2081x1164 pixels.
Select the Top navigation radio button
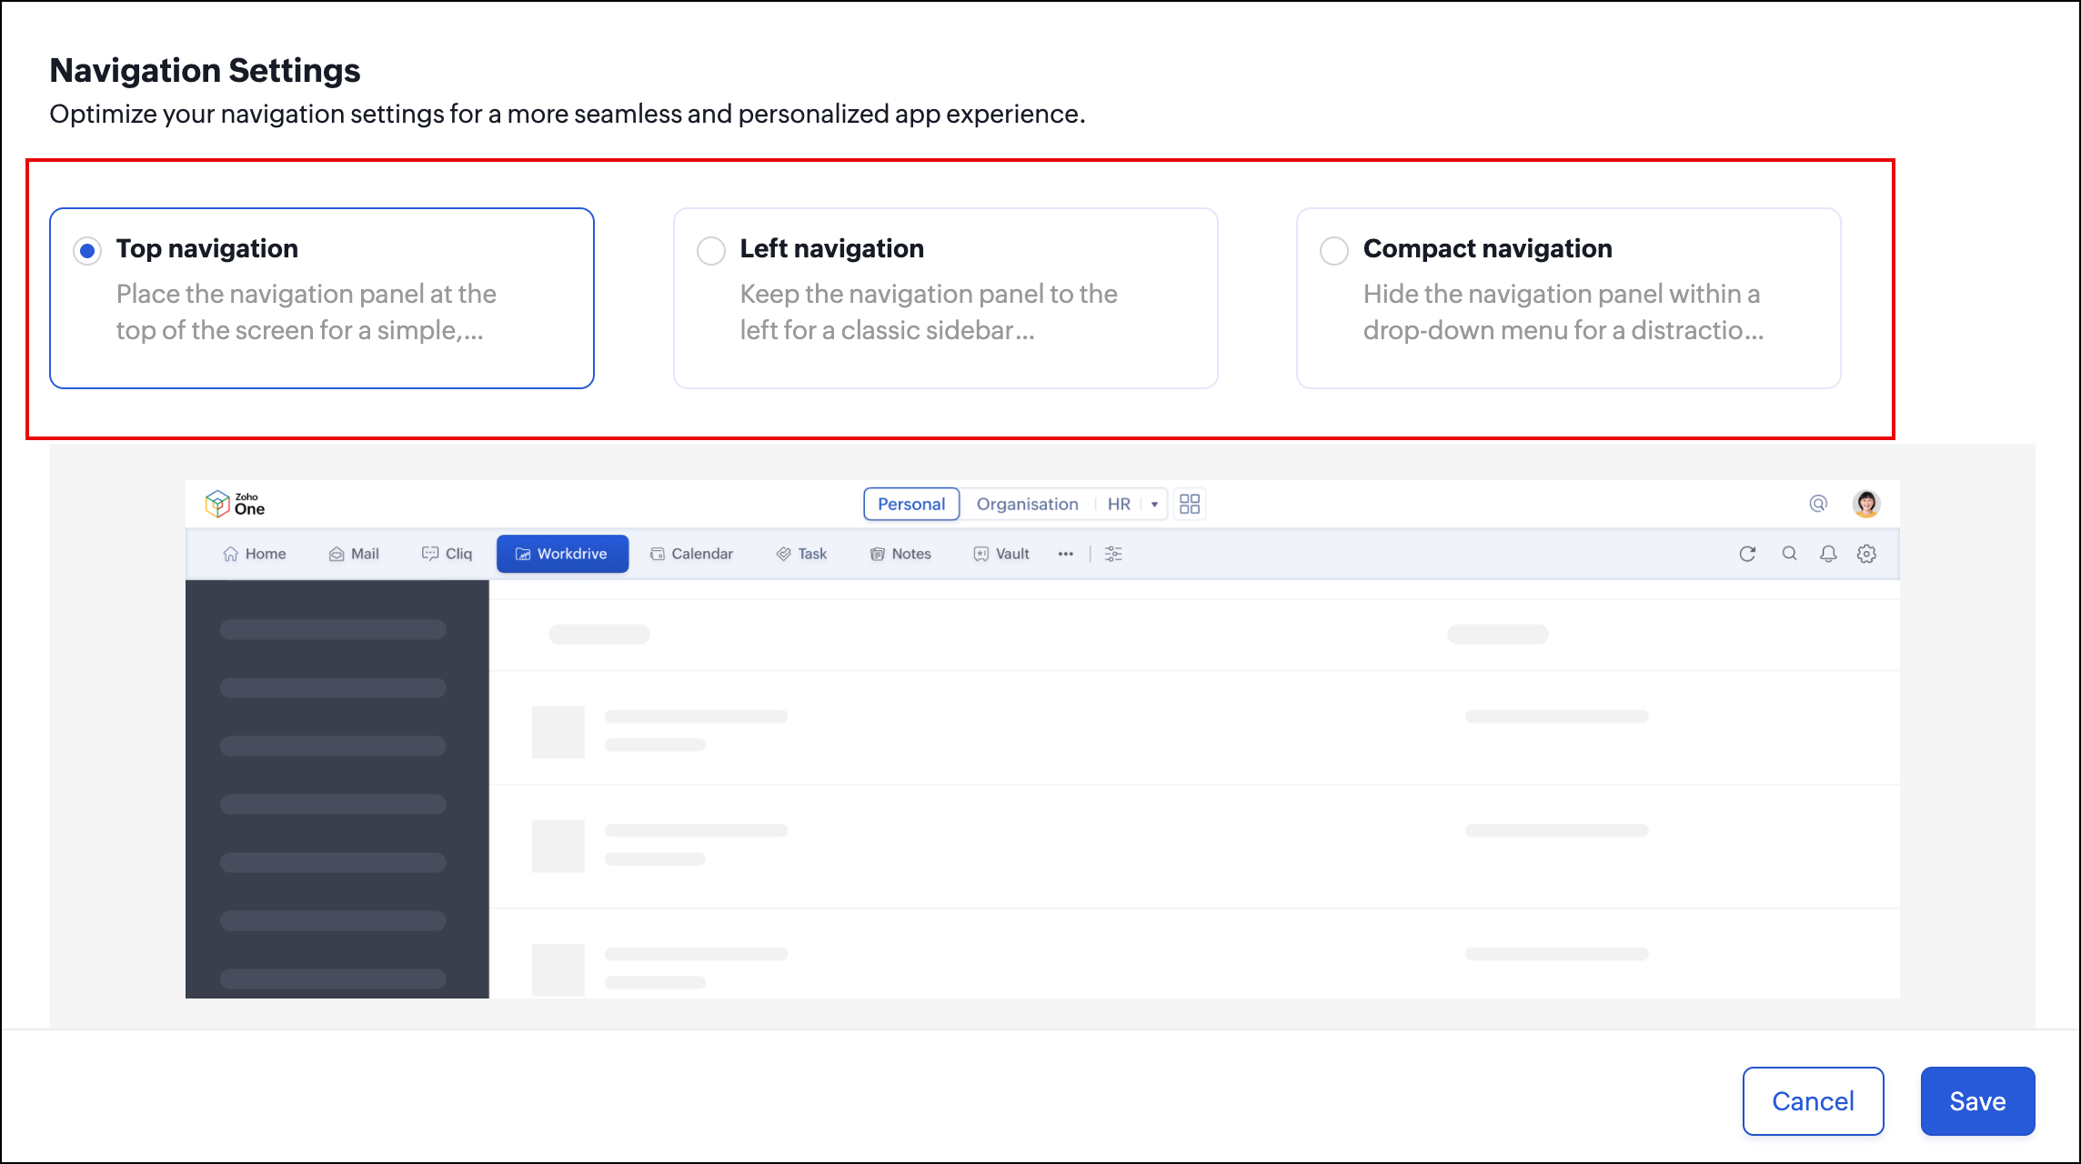click(87, 251)
